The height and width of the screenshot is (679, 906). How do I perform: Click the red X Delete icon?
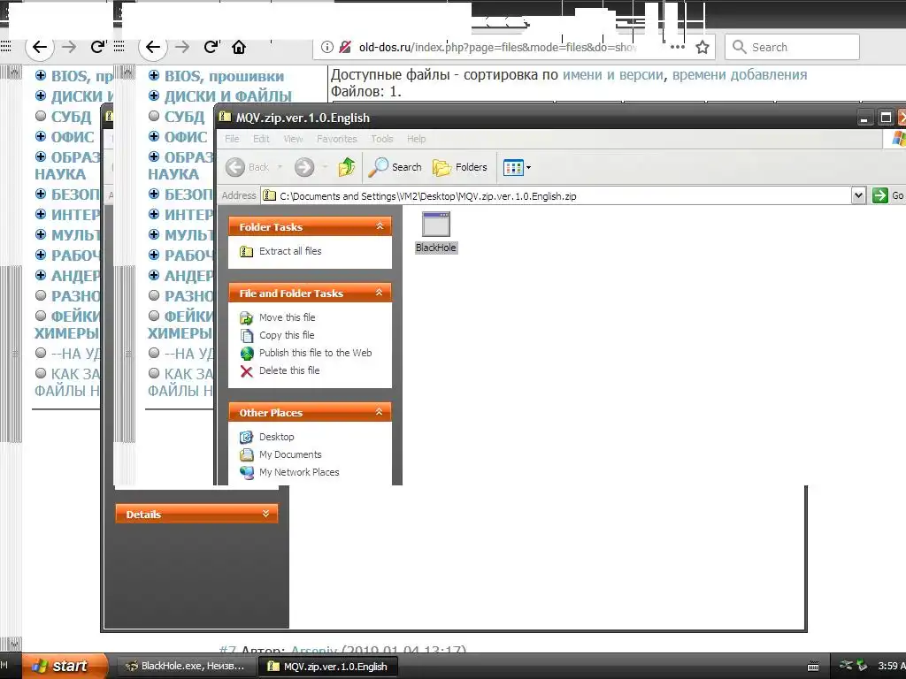point(247,371)
